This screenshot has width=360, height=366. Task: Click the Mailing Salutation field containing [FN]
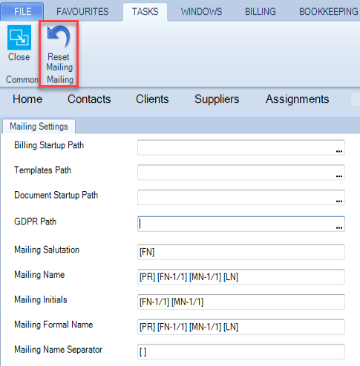click(x=241, y=252)
